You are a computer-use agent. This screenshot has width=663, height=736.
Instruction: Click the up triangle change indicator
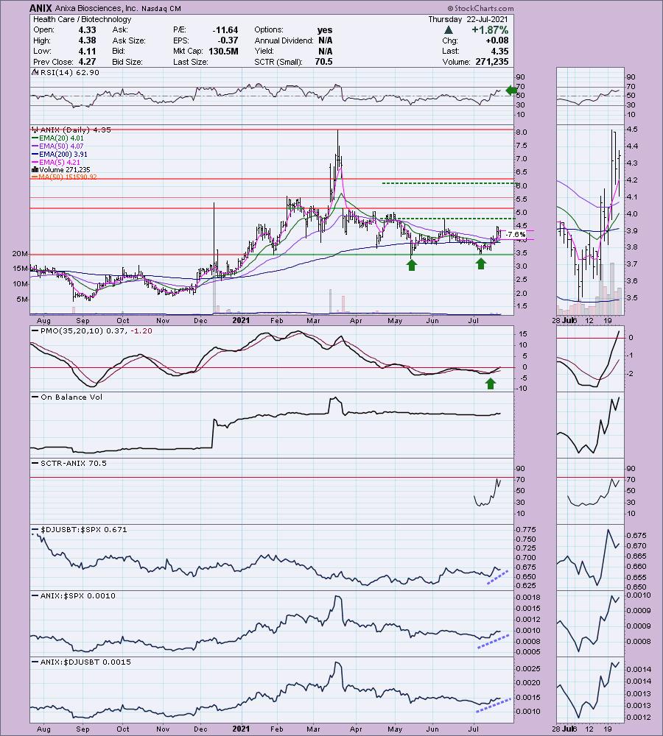coord(449,29)
